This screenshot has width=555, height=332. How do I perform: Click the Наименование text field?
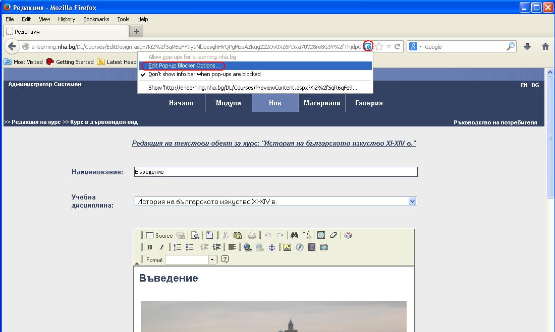(275, 172)
